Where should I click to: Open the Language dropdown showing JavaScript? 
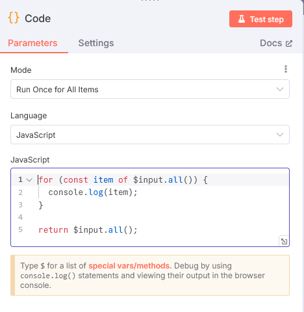click(x=150, y=135)
